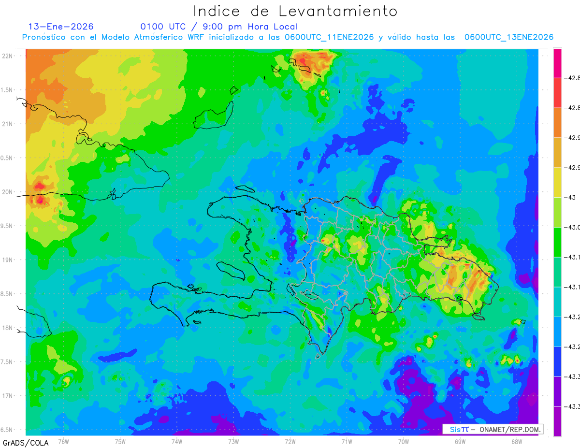580x448 pixels.
Task: Click the '74W' longitude label
Action: point(177,442)
